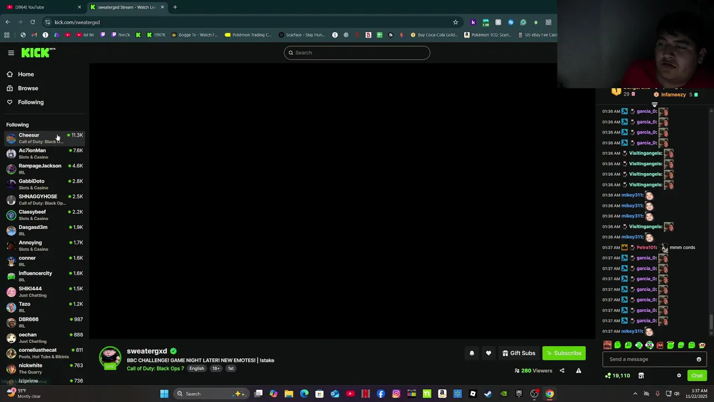
Task: Open Steam from taskbar
Action: tap(488, 394)
